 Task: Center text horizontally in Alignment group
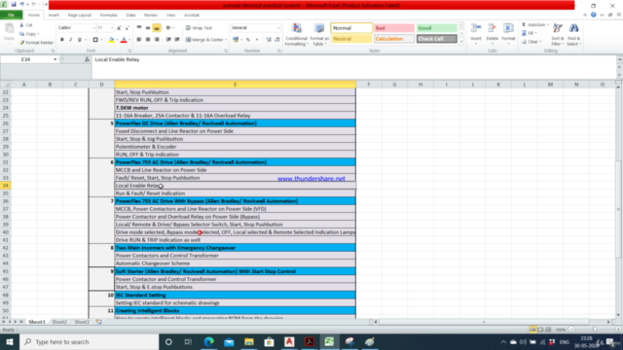[148, 40]
